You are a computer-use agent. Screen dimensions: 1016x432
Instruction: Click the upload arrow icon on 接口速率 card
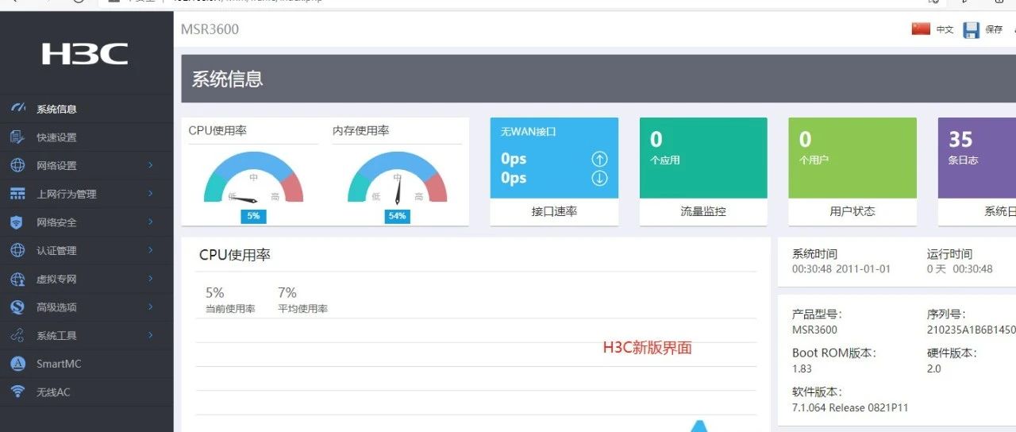point(600,159)
